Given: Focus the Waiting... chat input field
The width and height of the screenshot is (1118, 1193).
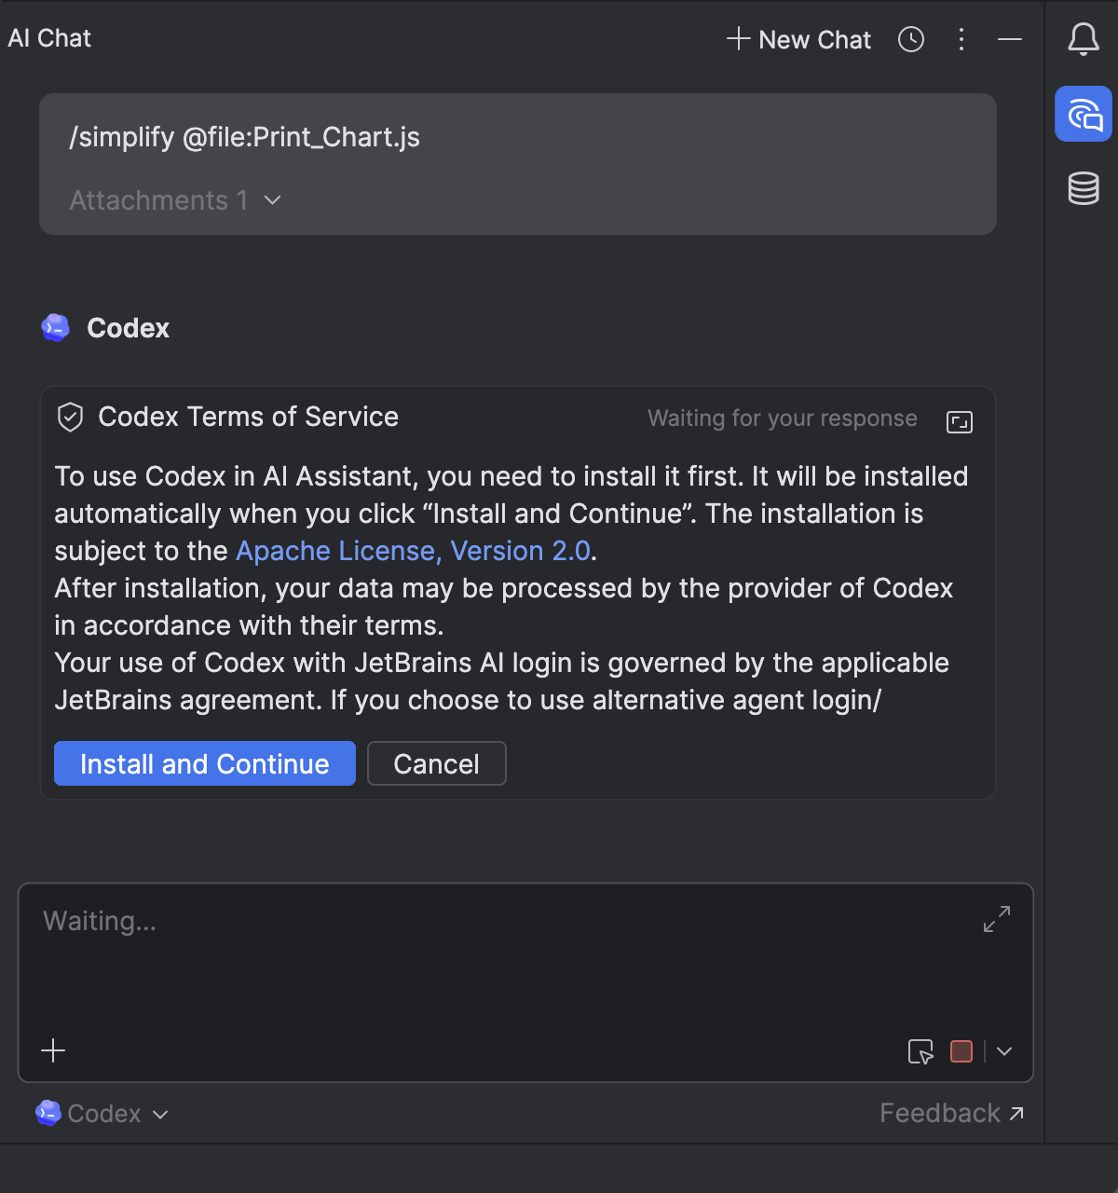Looking at the screenshot, I should [525, 982].
